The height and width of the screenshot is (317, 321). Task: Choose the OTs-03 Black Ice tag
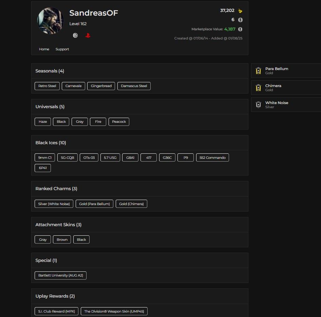[x=89, y=157]
